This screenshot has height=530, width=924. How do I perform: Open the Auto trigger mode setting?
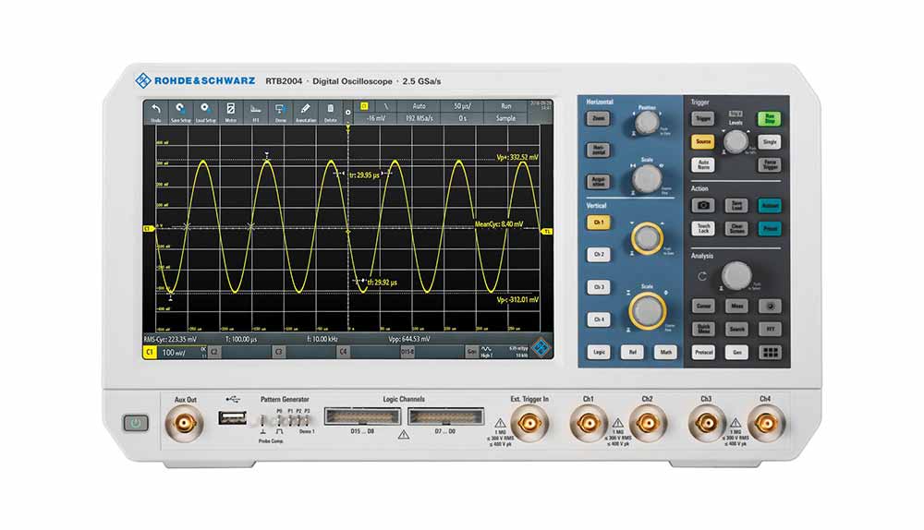point(418,106)
